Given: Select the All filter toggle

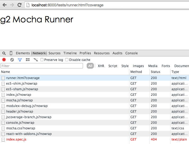Looking at the screenshot, I should tap(90, 66).
